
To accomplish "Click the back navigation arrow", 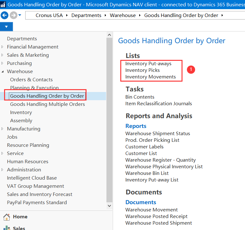I will tap(4, 15).
